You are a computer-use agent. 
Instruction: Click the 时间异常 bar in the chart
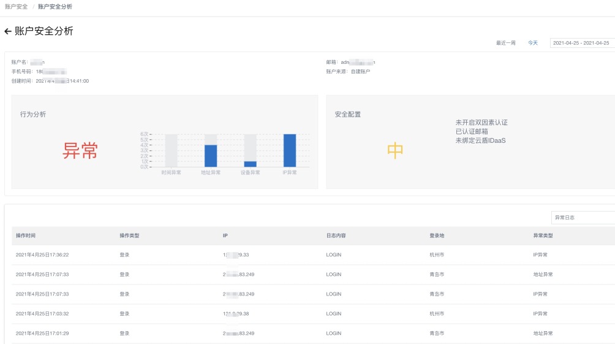click(x=171, y=151)
